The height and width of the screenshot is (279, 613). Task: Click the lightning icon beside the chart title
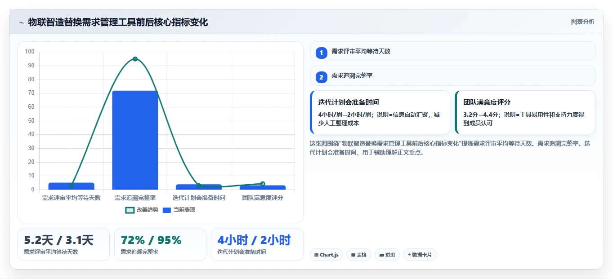(x=21, y=22)
